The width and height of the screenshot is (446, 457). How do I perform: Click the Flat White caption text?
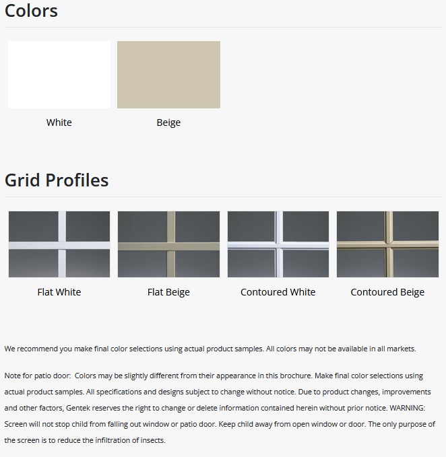point(59,292)
